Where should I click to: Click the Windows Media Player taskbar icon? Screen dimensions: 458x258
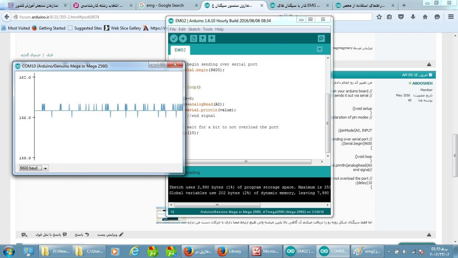(115, 251)
